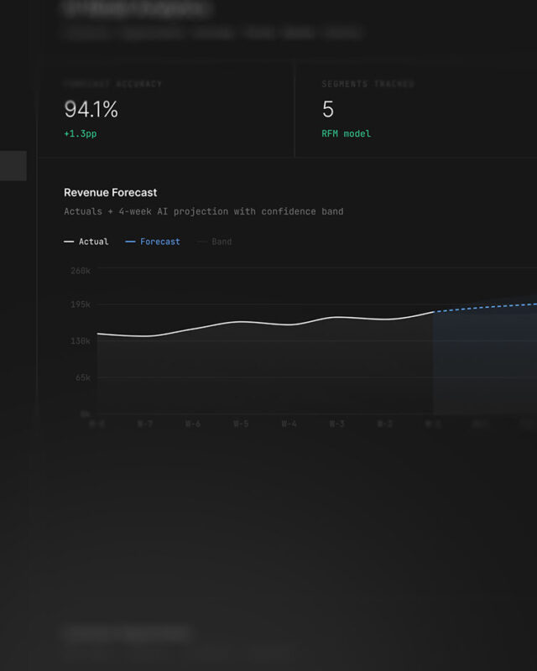Select the W-7 week label on x-axis

(145, 424)
